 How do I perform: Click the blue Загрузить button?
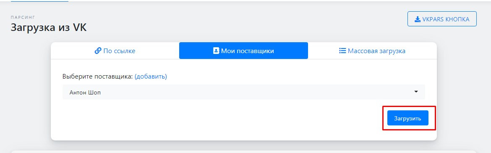[408, 118]
